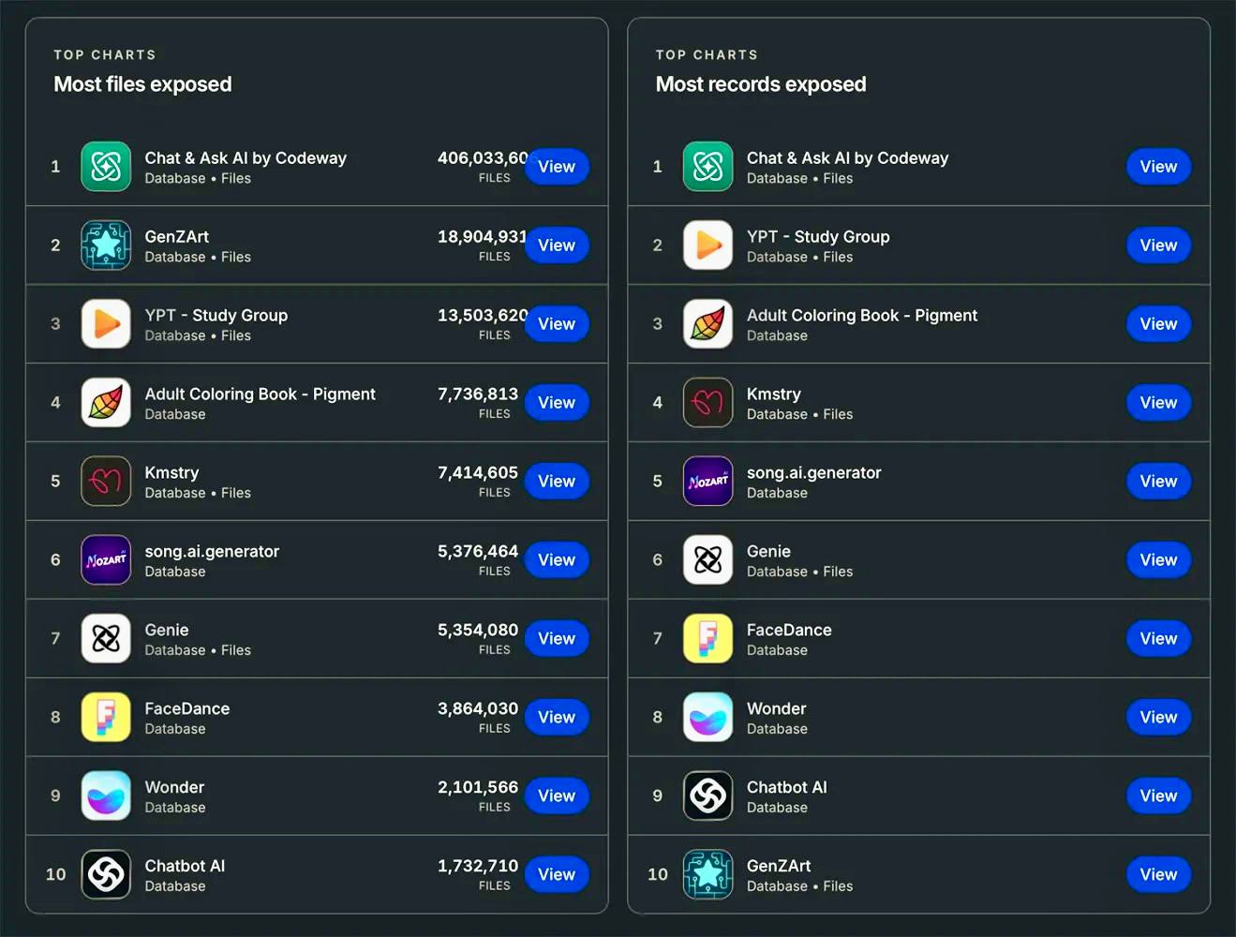Click the 406,033,60 files count for Codeway
Image resolution: width=1236 pixels, height=937 pixels.
(x=481, y=157)
